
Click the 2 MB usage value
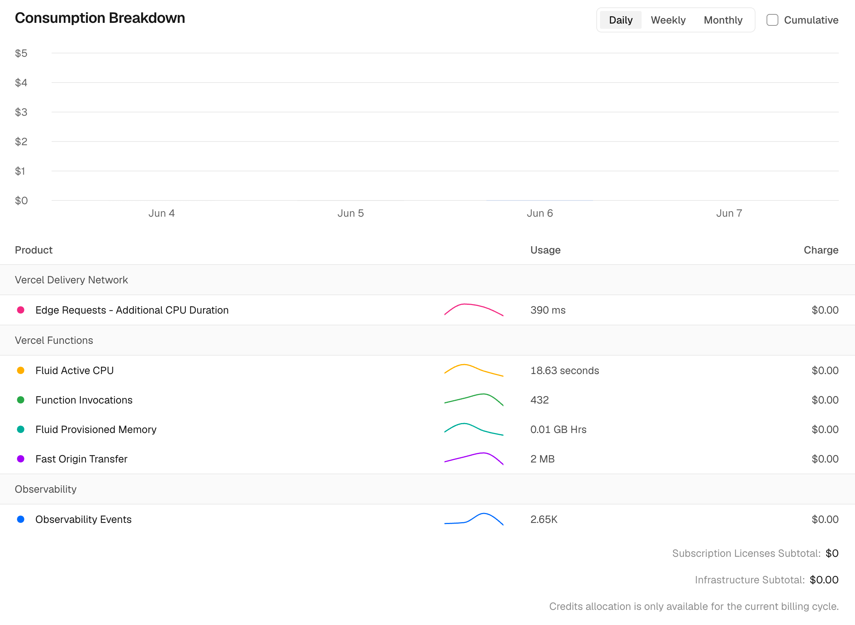542,459
